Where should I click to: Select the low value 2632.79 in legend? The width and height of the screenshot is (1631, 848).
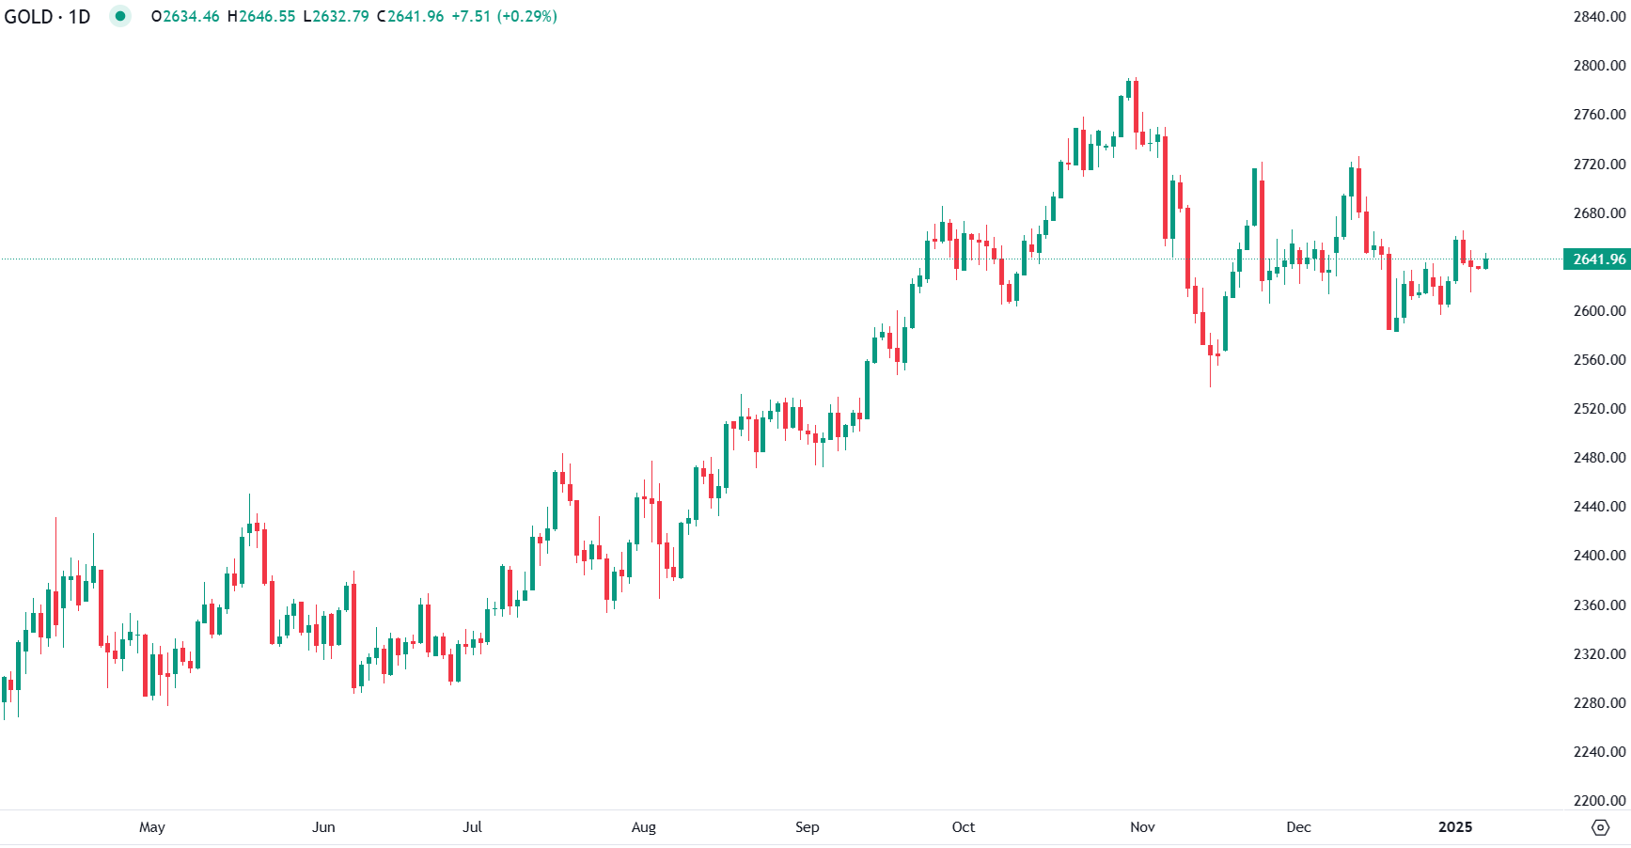[340, 17]
